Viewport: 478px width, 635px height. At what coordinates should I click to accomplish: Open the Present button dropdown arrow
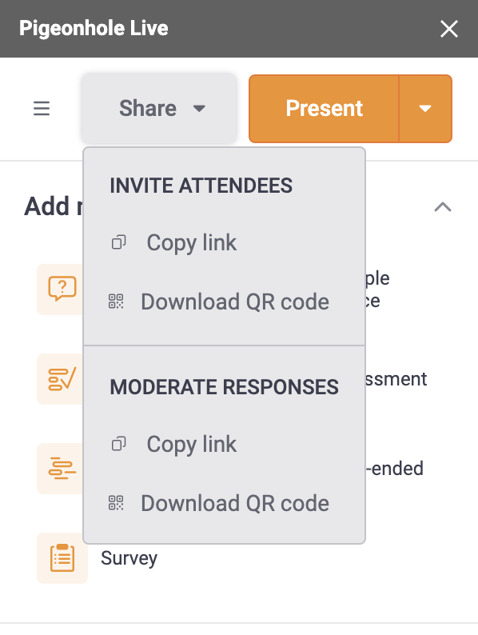click(425, 109)
